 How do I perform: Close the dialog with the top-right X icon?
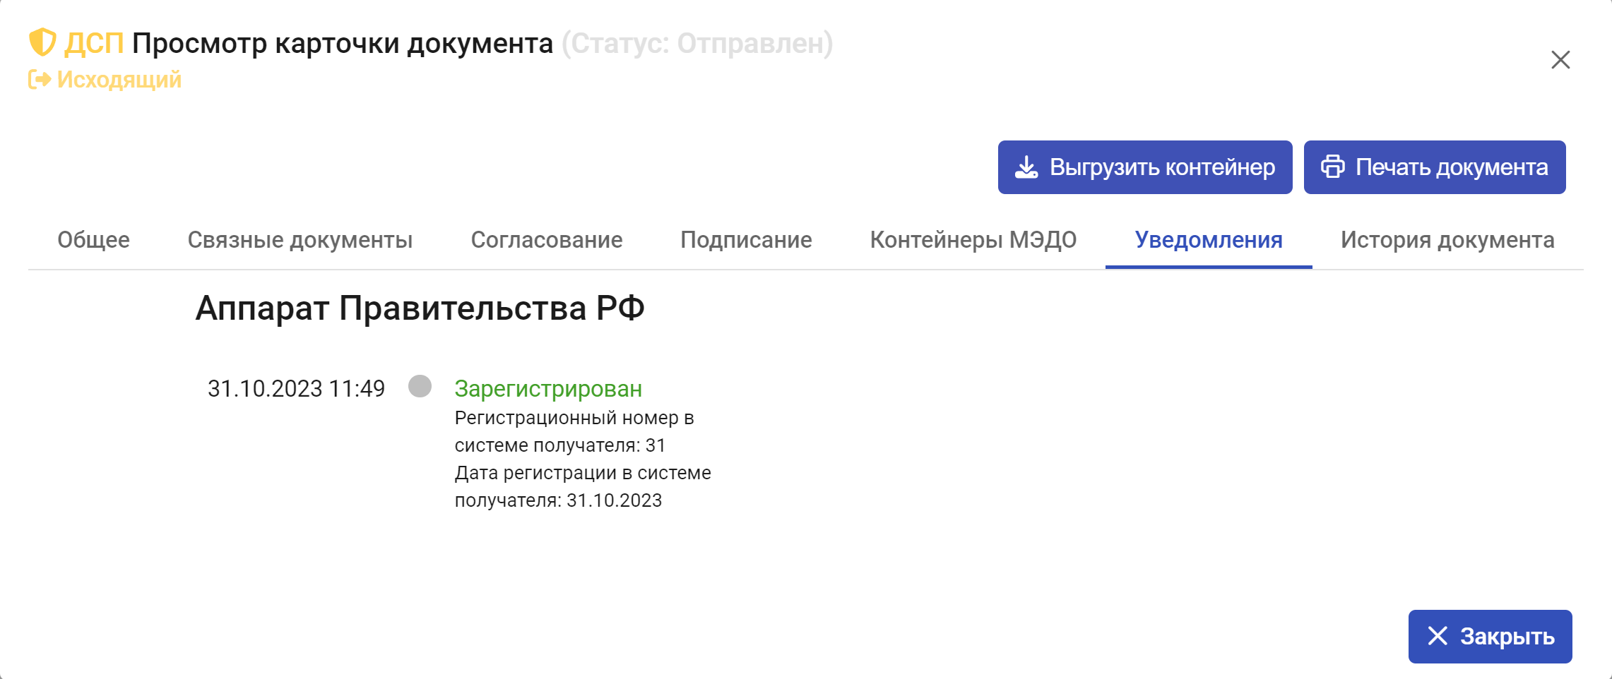click(x=1560, y=60)
